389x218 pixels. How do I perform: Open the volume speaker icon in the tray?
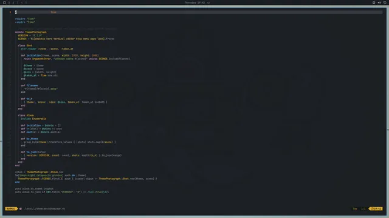[379, 2]
